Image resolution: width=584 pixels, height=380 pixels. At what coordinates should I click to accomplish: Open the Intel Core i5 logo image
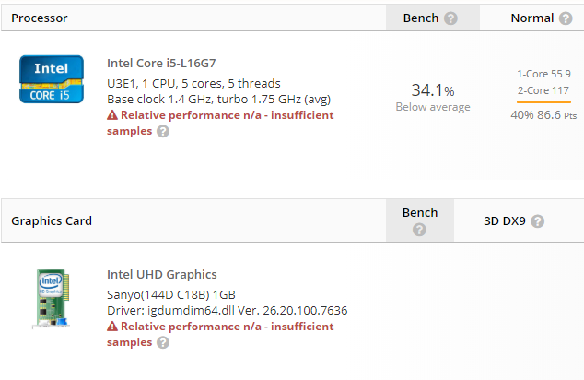[x=53, y=79]
